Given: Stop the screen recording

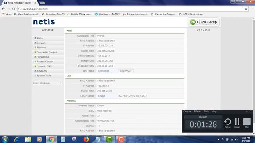Looking at the screenshot, I should (247, 123).
